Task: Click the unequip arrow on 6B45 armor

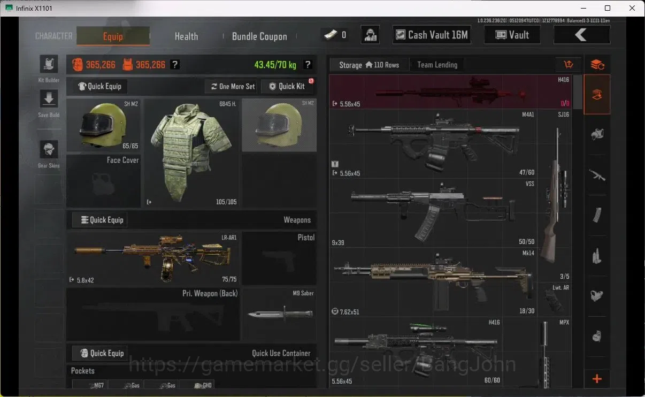Action: [149, 202]
